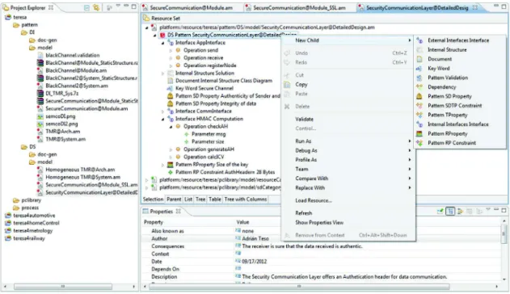The height and width of the screenshot is (294, 510).
Task: Click the Key Word icon in the New Child submenu
Action: pos(419,69)
